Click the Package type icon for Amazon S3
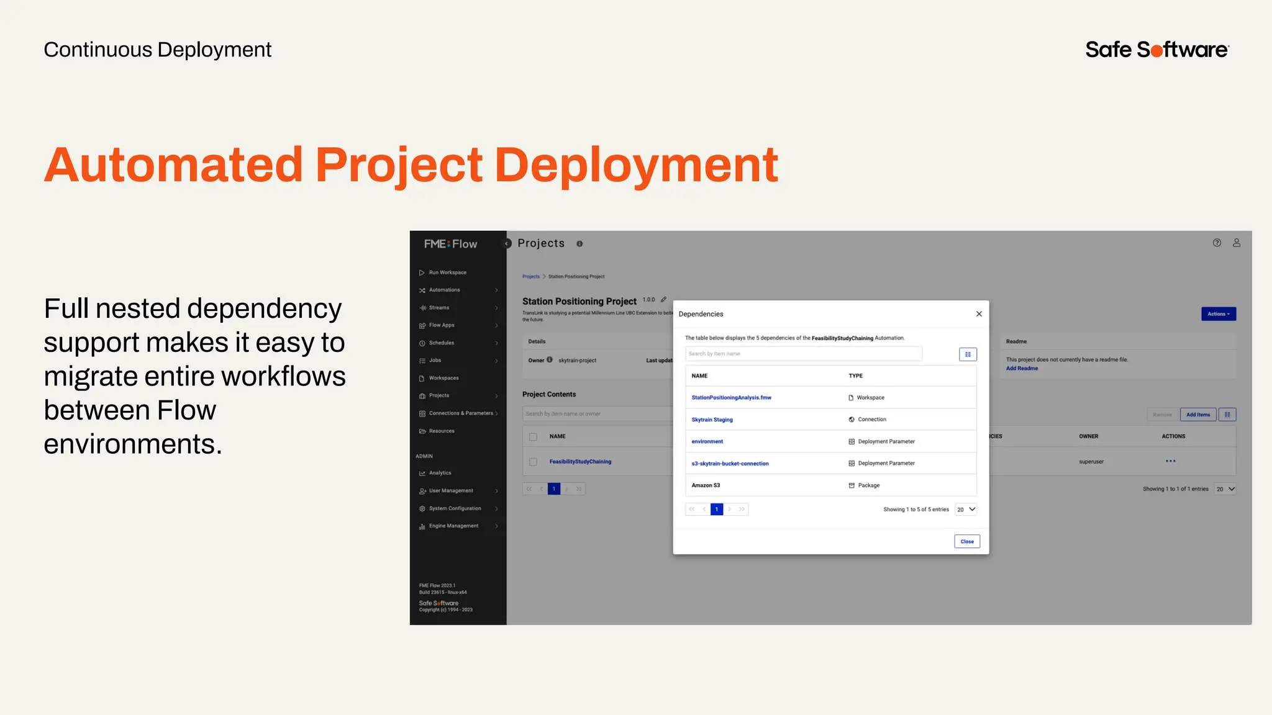 pos(852,485)
